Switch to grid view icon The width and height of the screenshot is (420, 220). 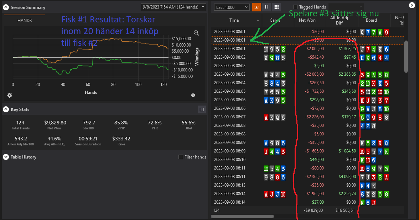pos(276,7)
